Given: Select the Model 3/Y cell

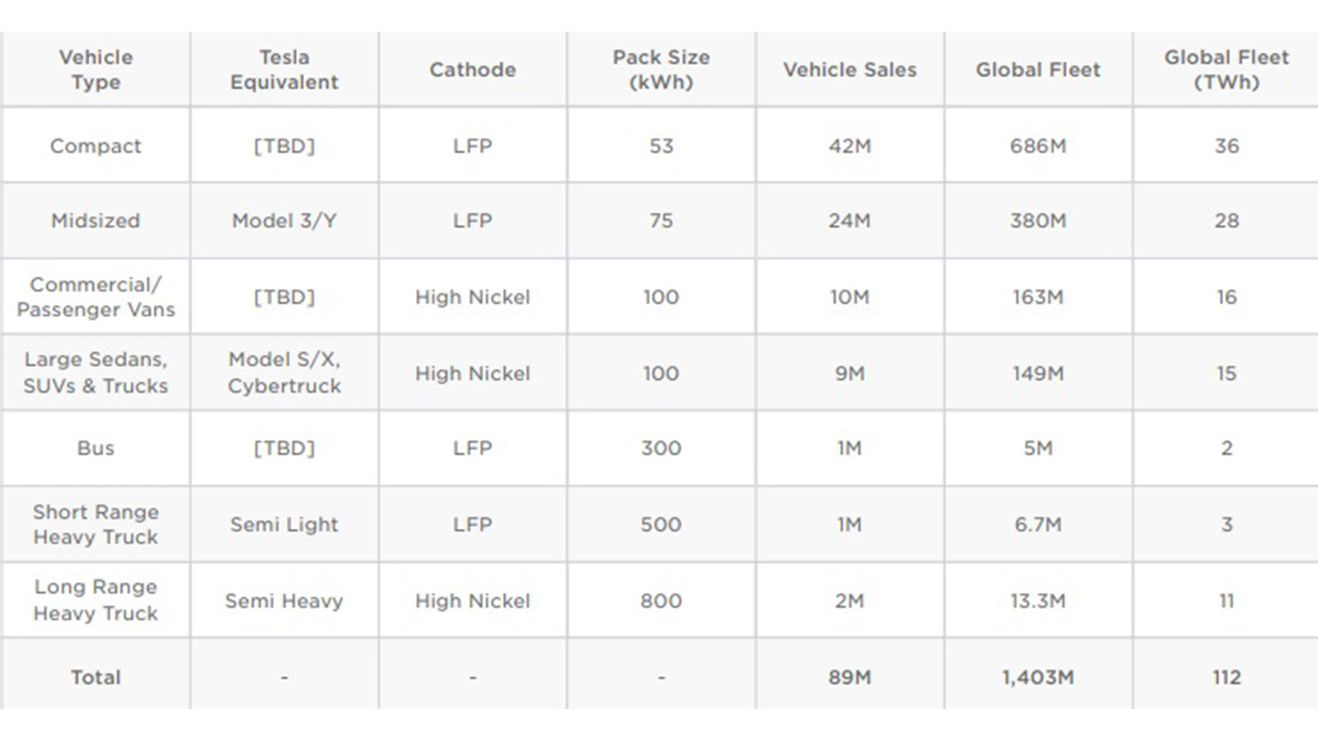Looking at the screenshot, I should 284,221.
